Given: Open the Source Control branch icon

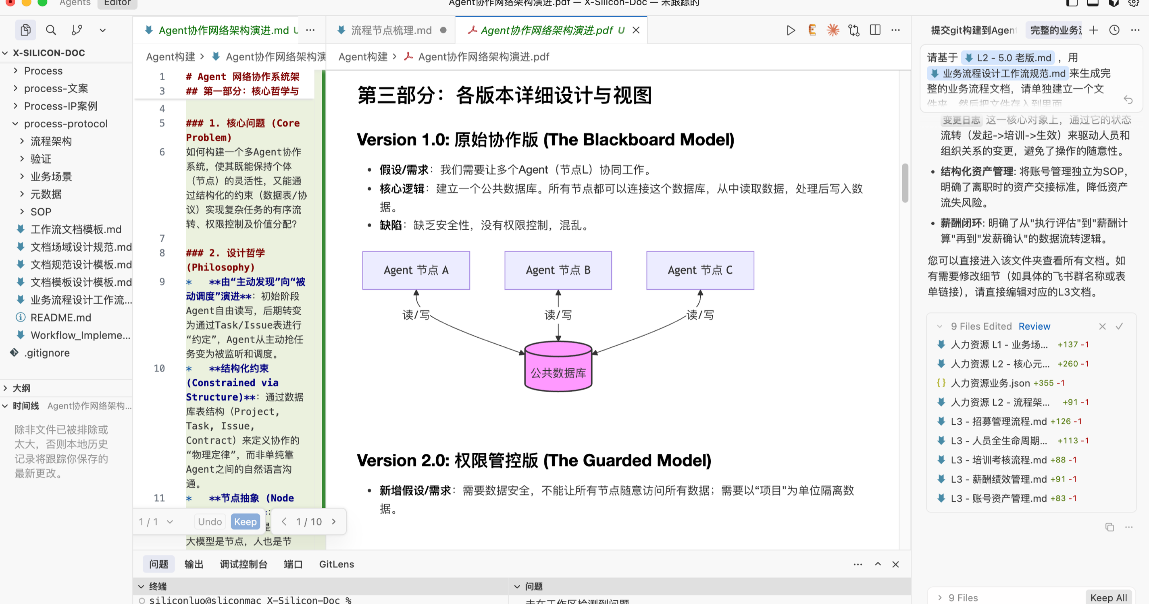Looking at the screenshot, I should pos(77,30).
